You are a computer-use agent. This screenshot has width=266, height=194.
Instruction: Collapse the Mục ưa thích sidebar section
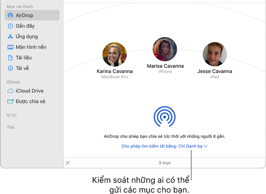pos(20,7)
